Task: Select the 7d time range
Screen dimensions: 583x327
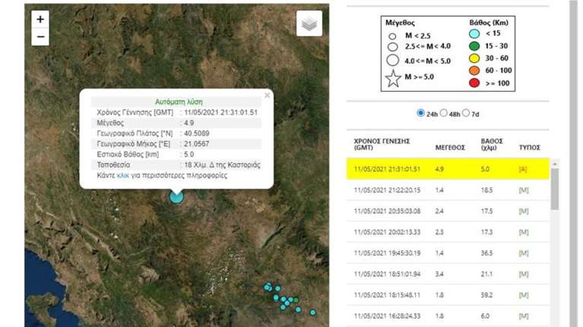Action: pos(466,113)
